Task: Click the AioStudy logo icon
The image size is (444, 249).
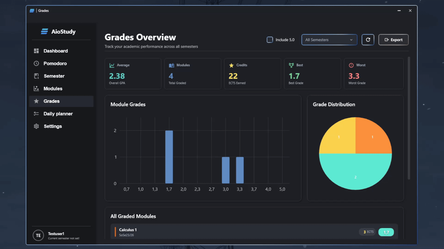Action: [44, 31]
